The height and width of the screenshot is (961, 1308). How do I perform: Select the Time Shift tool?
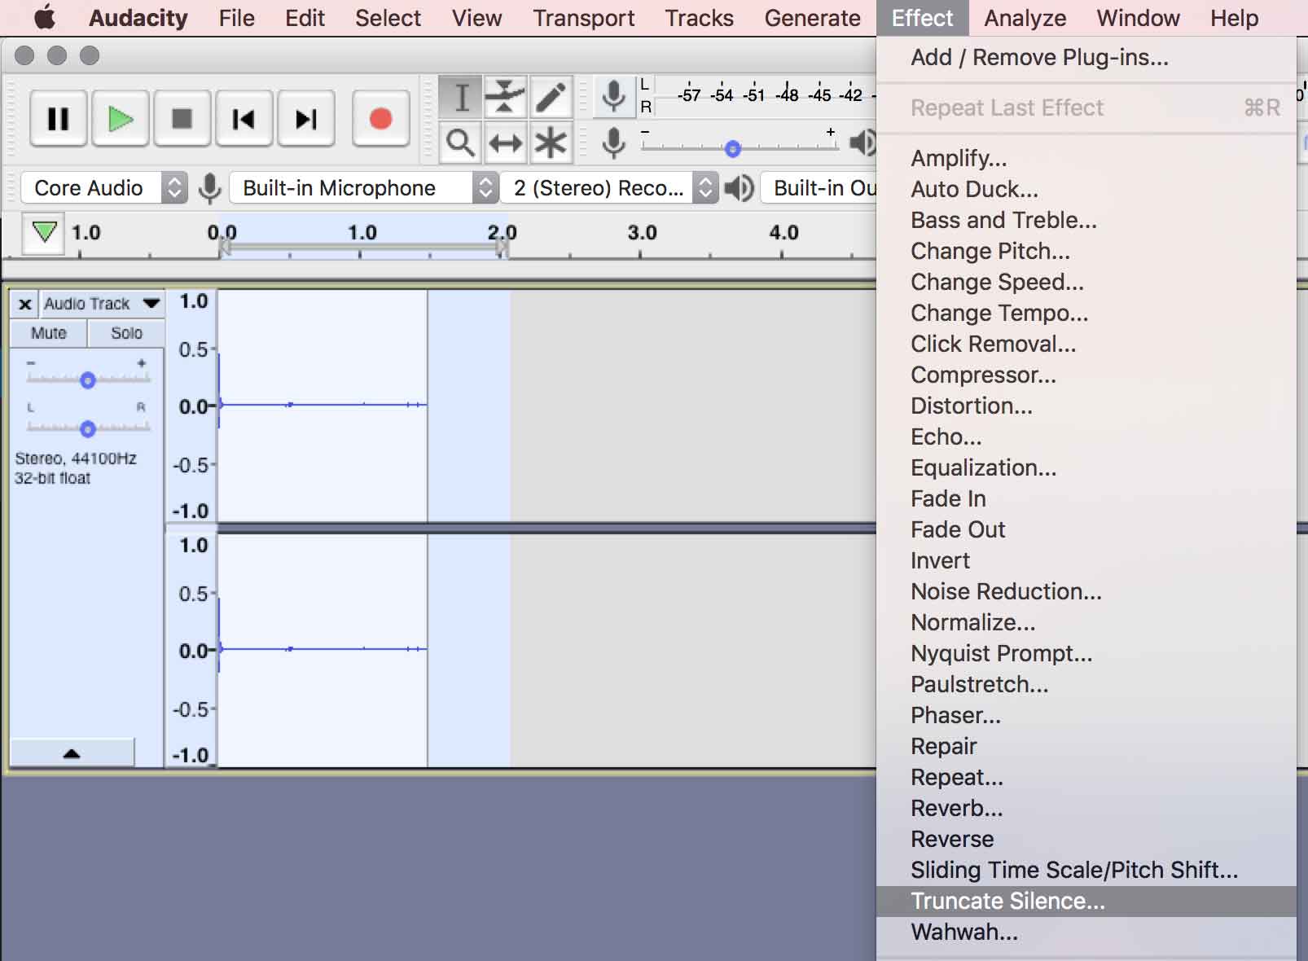pos(506,143)
